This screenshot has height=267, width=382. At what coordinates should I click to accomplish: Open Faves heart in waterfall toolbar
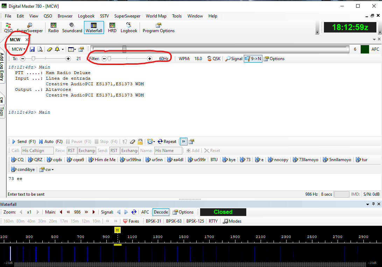(x=131, y=221)
